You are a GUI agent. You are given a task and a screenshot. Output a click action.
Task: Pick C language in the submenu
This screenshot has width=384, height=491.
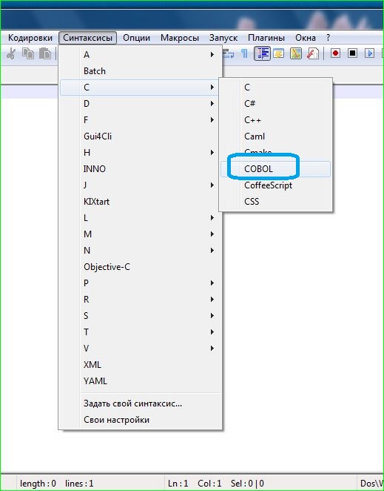(275, 88)
